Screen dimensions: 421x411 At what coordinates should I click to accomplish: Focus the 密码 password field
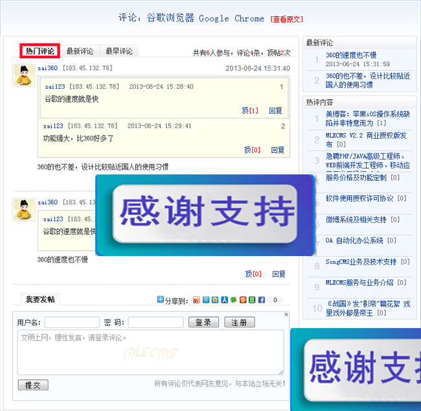tap(155, 322)
